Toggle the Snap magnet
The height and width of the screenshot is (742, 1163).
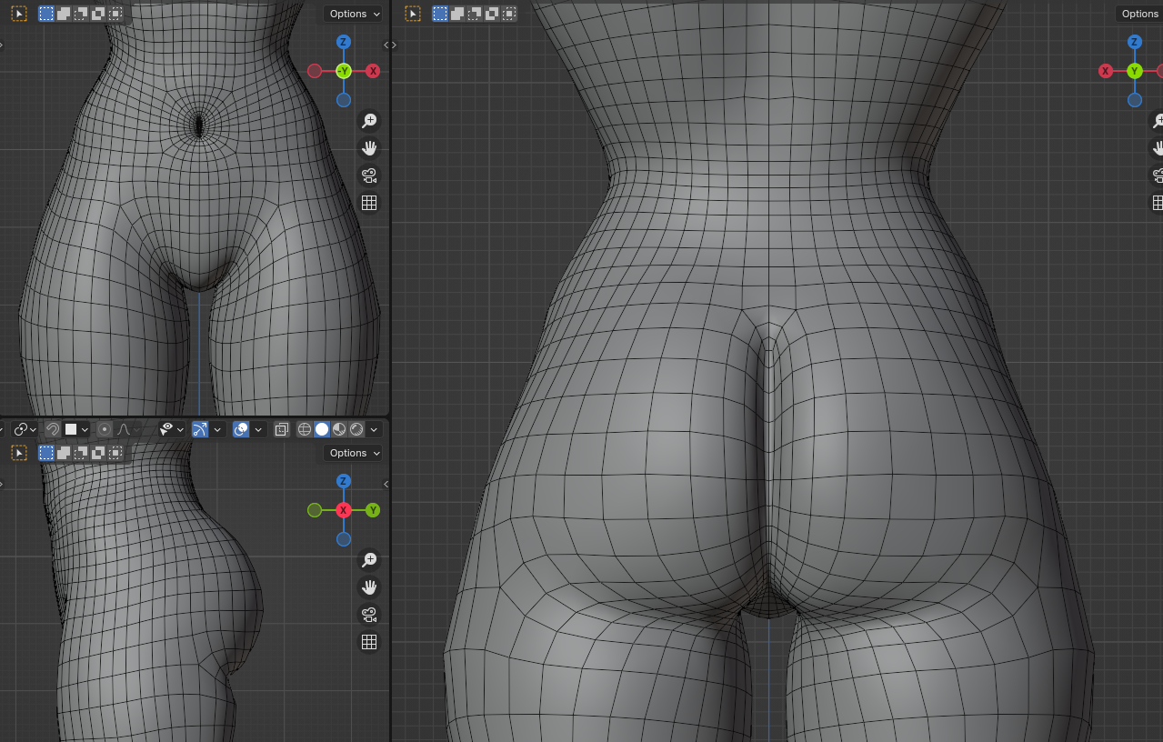53,429
